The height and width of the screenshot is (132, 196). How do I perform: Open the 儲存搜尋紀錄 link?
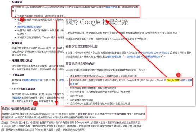(133, 57)
